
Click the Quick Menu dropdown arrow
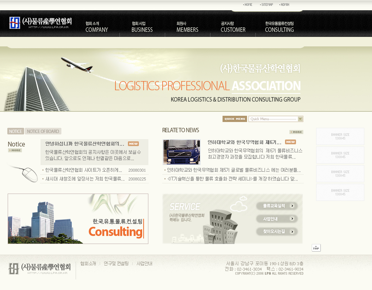(x=300, y=119)
